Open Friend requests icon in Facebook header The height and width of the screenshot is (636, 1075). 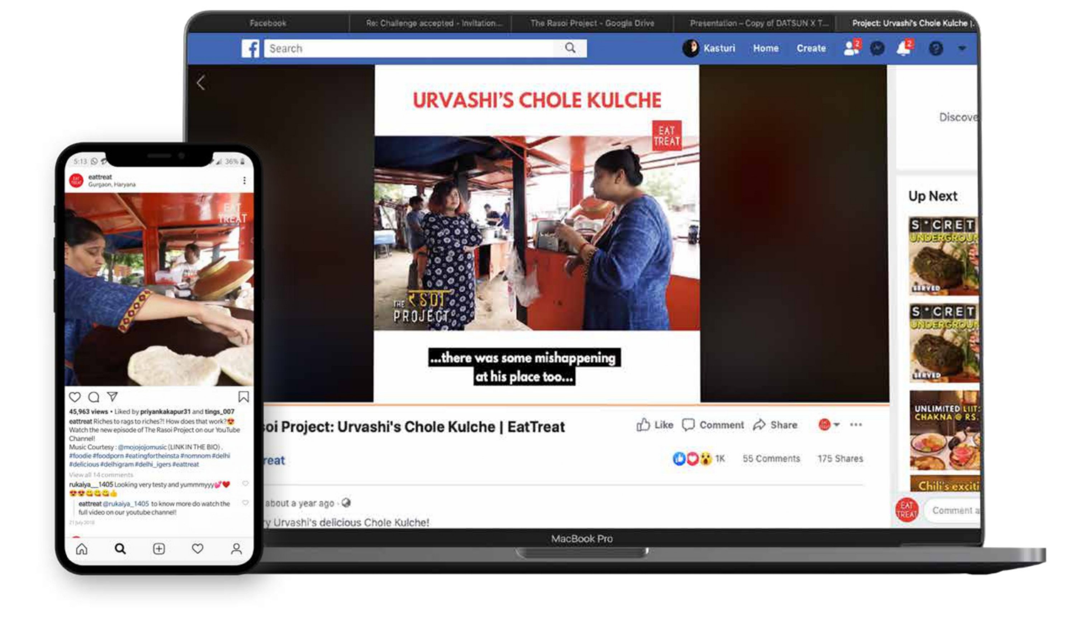(851, 48)
